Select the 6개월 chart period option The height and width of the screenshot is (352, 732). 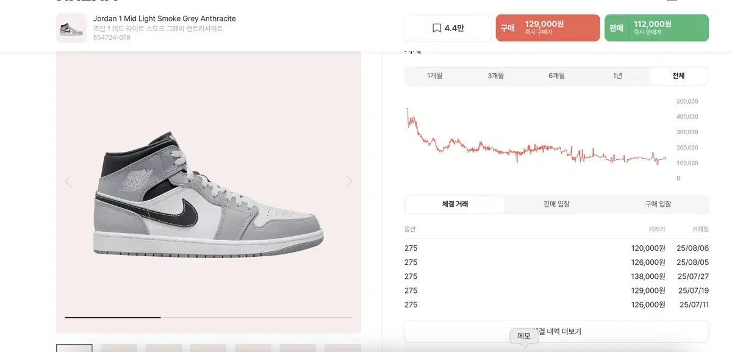tap(556, 76)
